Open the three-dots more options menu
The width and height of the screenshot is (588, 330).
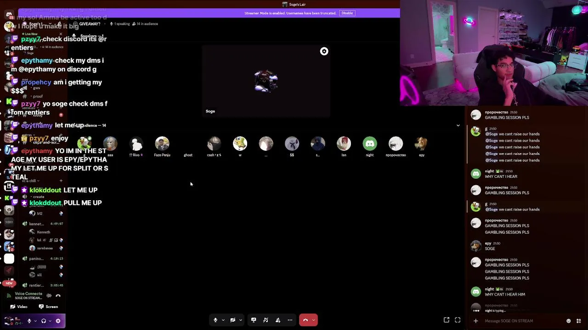pyautogui.click(x=290, y=320)
